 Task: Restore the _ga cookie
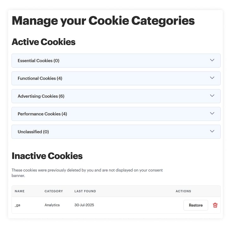(x=196, y=205)
